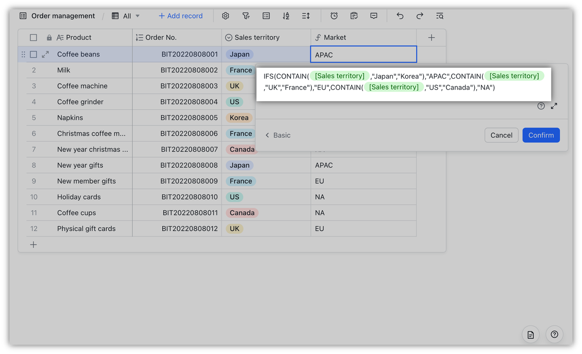Open the comments bubble icon
The height and width of the screenshot is (354, 582).
[x=373, y=15]
